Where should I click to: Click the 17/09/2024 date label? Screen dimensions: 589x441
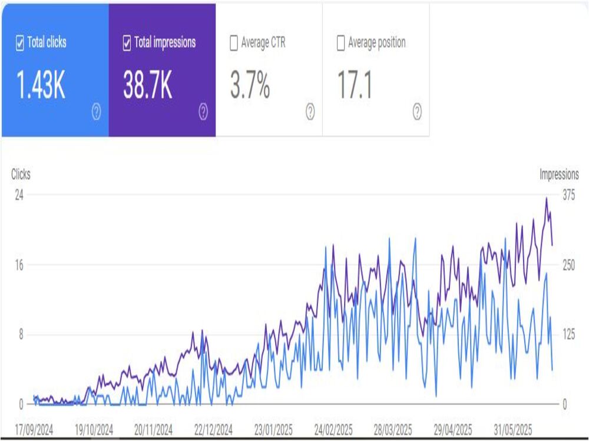34,430
